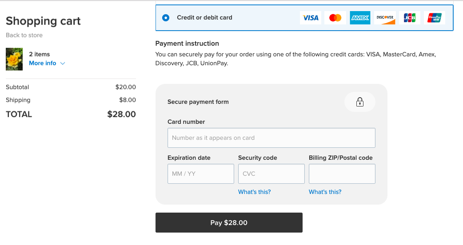
Task: Open What's this under Security code
Action: pyautogui.click(x=254, y=192)
